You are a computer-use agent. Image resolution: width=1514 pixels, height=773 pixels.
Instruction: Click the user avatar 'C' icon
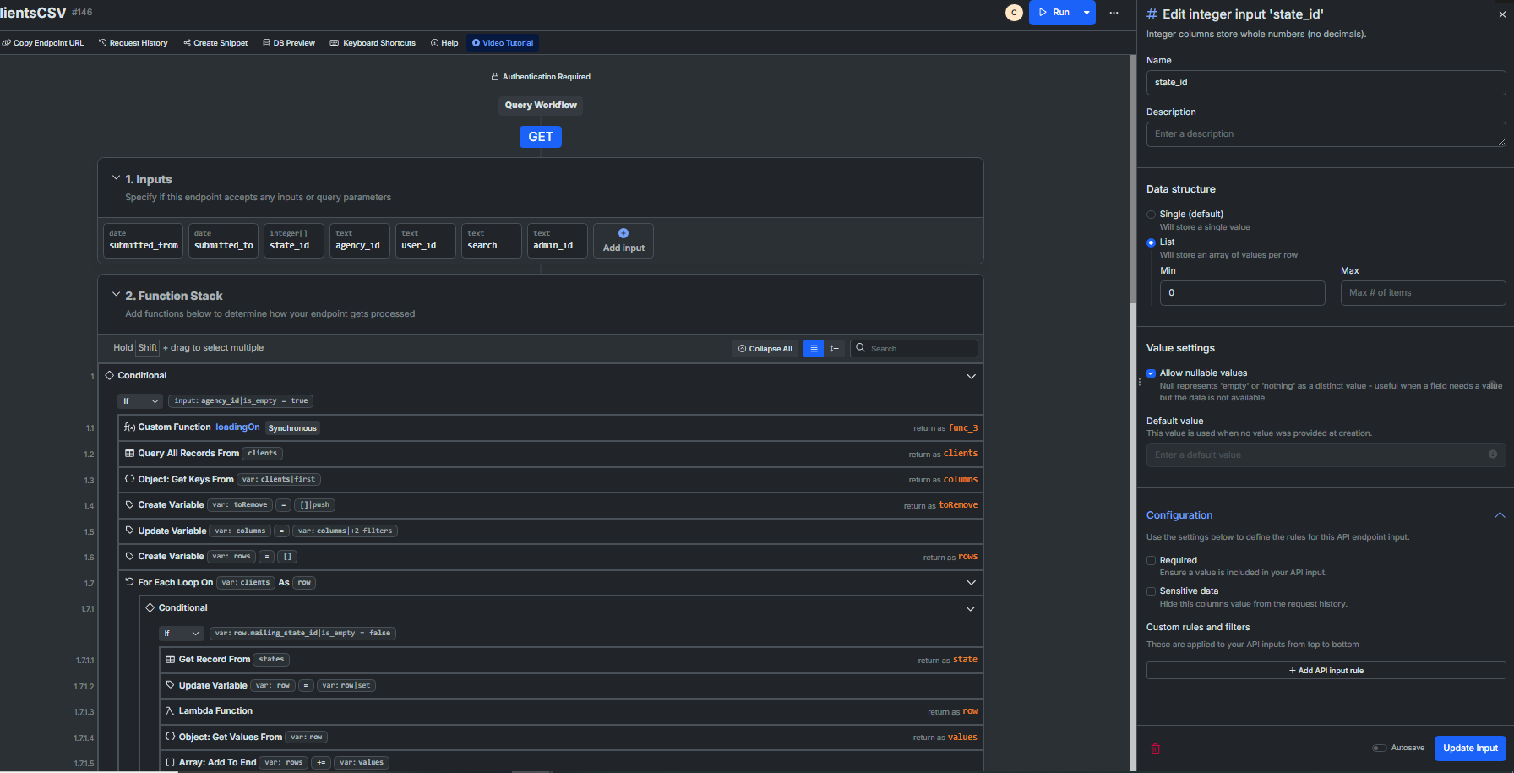pos(1014,13)
